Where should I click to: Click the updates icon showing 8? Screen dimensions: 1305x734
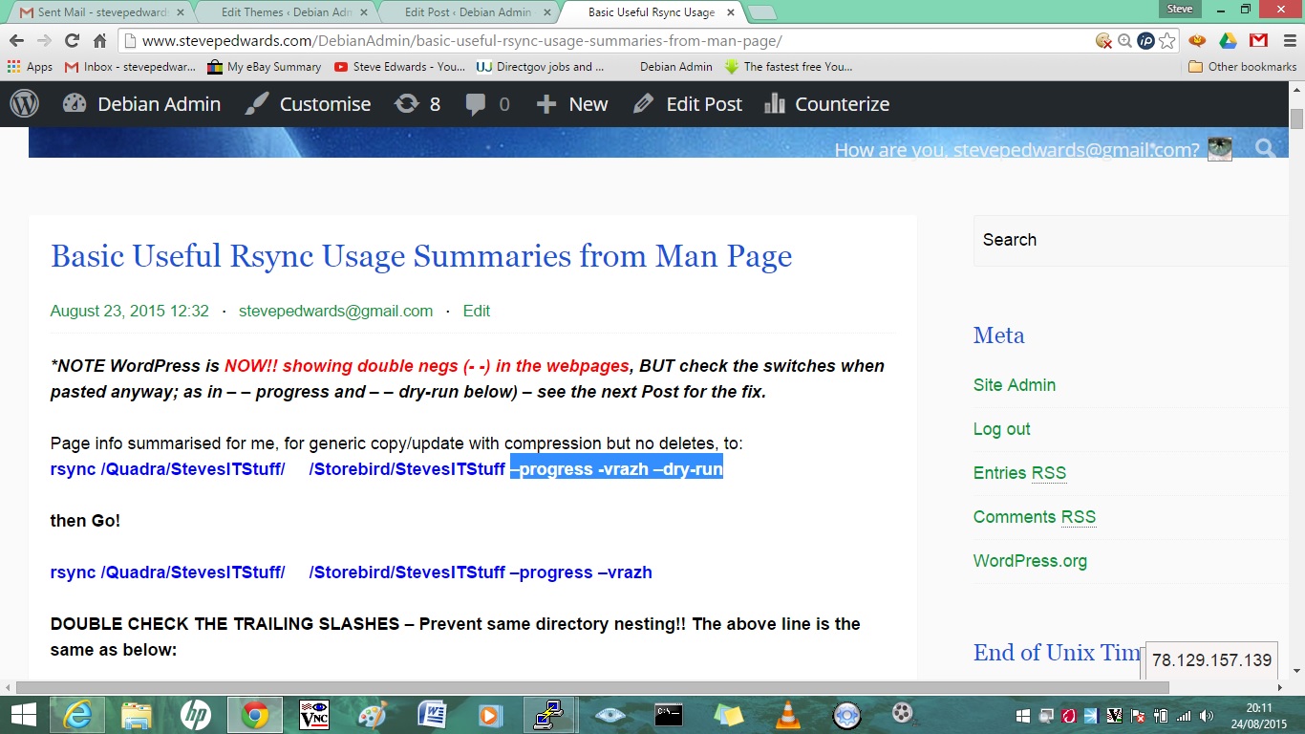pos(417,104)
